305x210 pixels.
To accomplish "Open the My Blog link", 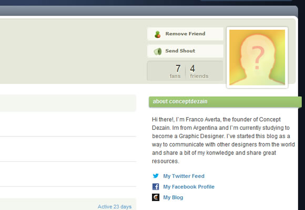I will (173, 197).
